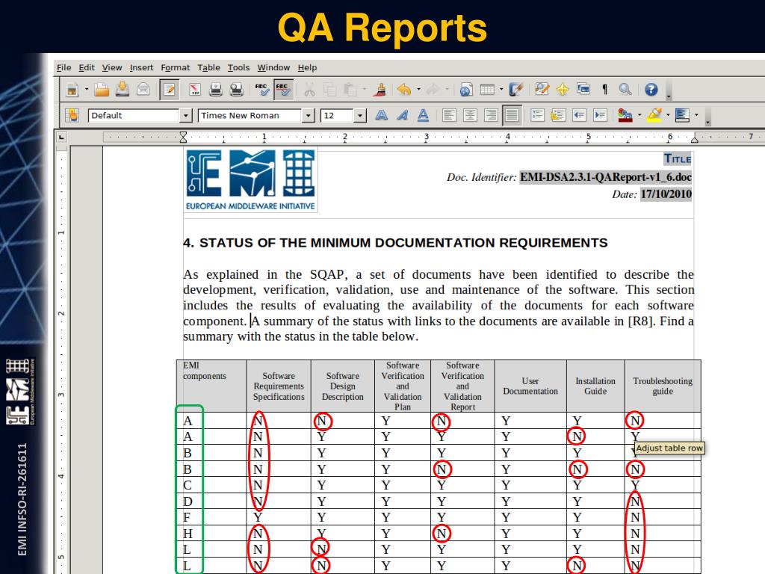
Task: Click the document identifier "EMI-DSA2.3.1-QAReport-v1_6.doc"
Action: (x=605, y=177)
